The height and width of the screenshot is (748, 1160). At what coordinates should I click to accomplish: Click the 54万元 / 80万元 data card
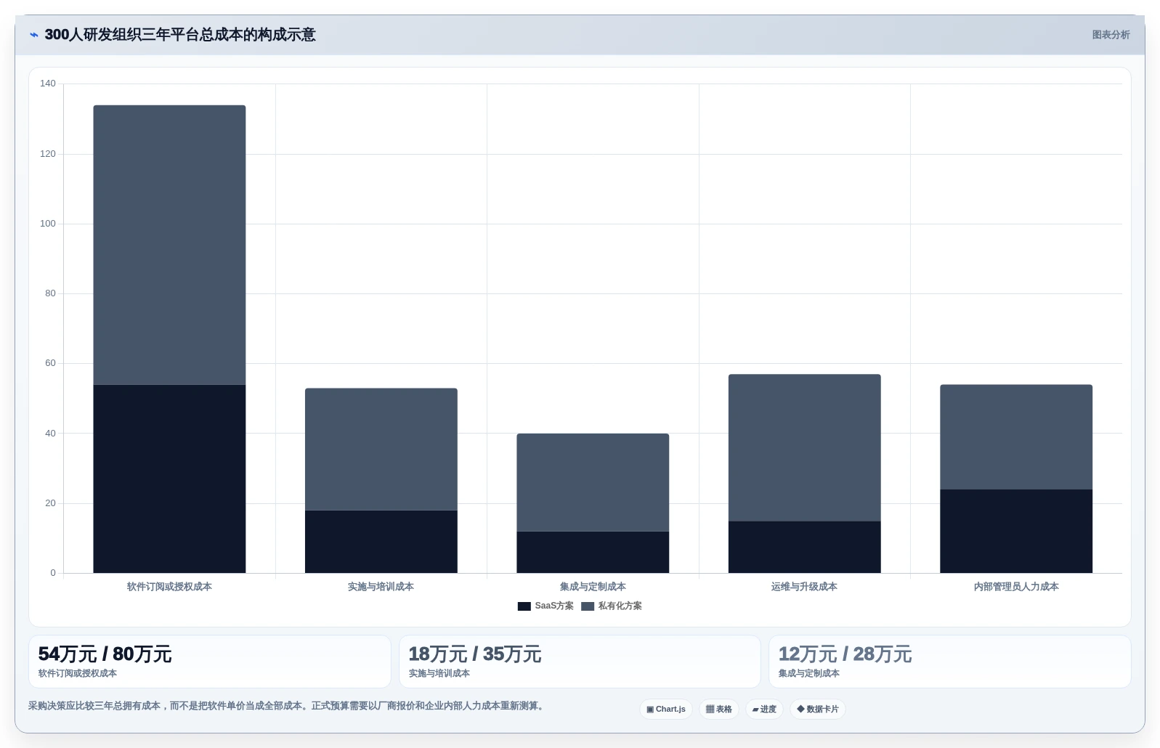click(x=210, y=662)
